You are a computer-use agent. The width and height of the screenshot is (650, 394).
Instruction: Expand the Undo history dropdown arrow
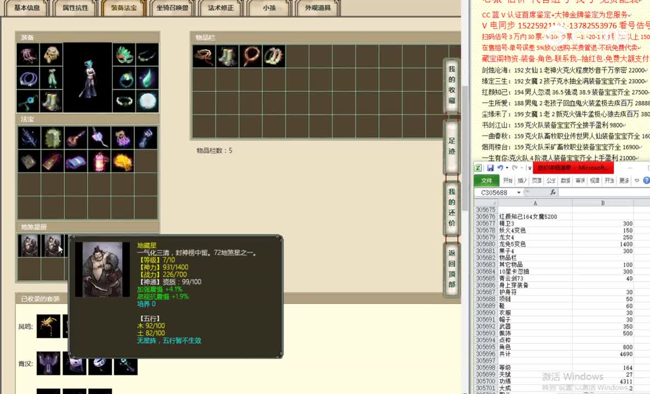pyautogui.click(x=507, y=168)
